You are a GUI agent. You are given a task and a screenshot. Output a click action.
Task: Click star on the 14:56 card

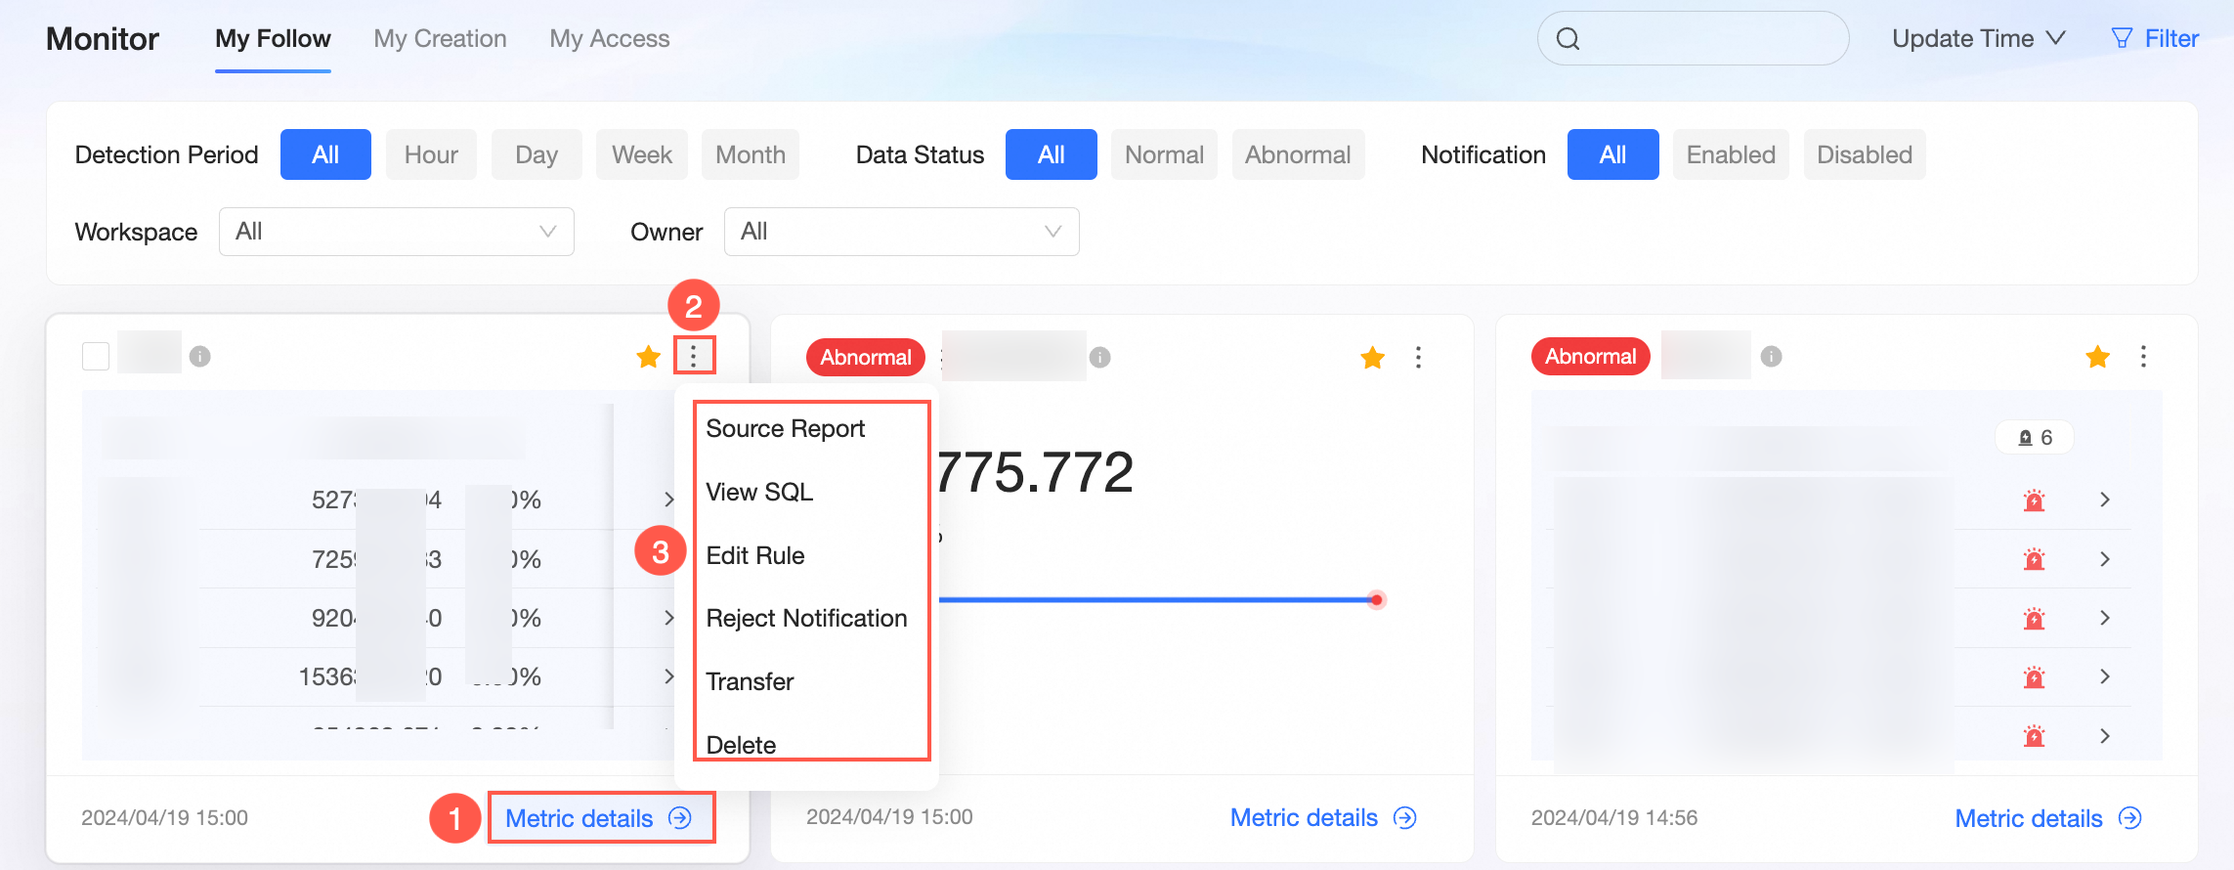coord(2097,357)
